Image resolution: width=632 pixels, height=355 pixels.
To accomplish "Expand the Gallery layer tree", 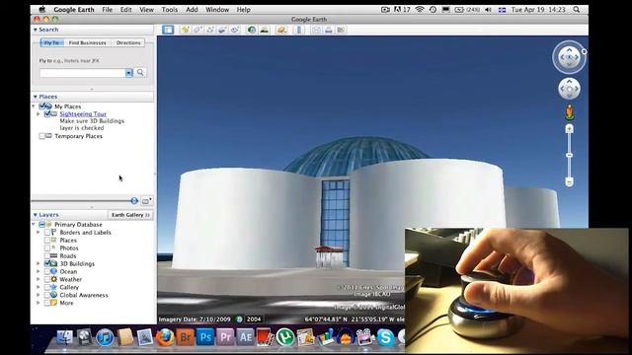I will 39,287.
